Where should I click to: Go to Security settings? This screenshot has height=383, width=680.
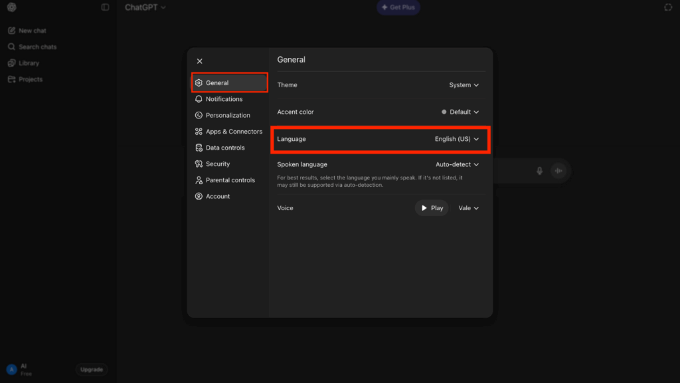coord(217,164)
